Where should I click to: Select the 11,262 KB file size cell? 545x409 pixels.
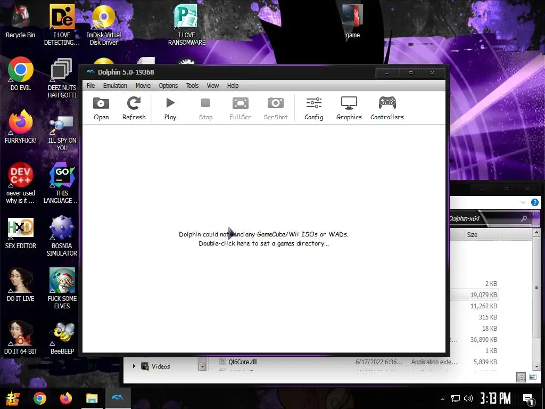click(x=483, y=306)
